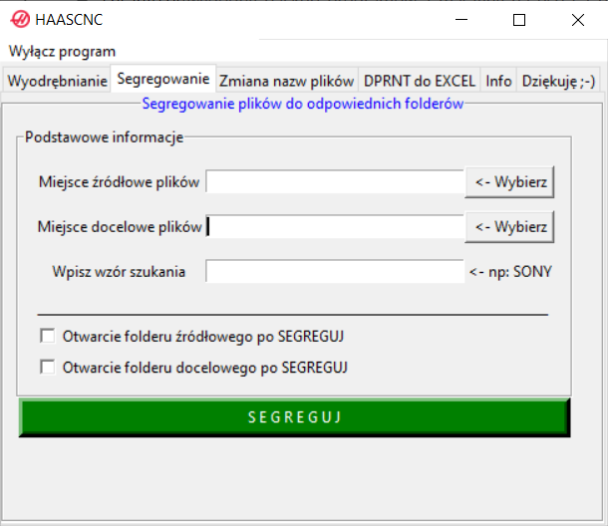Click the green SEGREGUJ button
Image resolution: width=608 pixels, height=526 pixels.
tap(294, 417)
